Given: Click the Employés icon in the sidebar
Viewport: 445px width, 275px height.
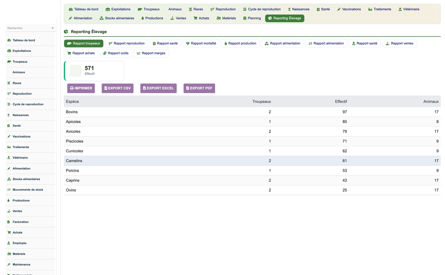Looking at the screenshot, I should [x=9, y=243].
